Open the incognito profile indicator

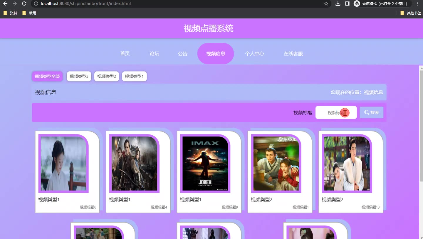point(382,4)
